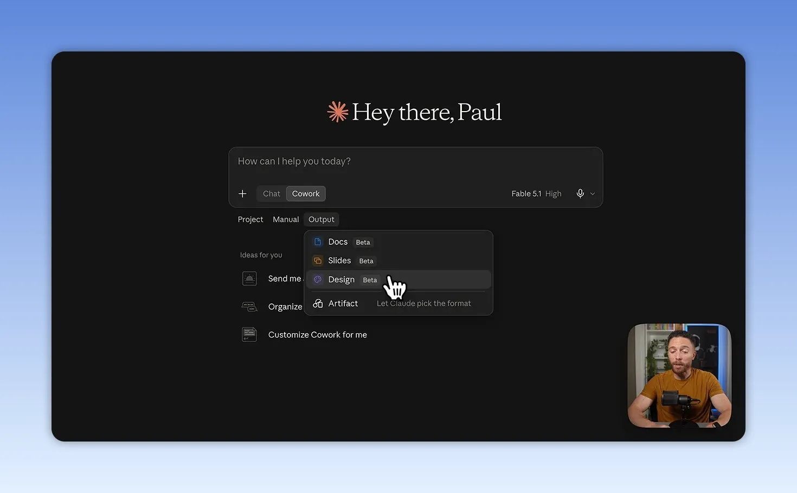797x493 pixels.
Task: Click the orange starburst logo
Action: [338, 112]
